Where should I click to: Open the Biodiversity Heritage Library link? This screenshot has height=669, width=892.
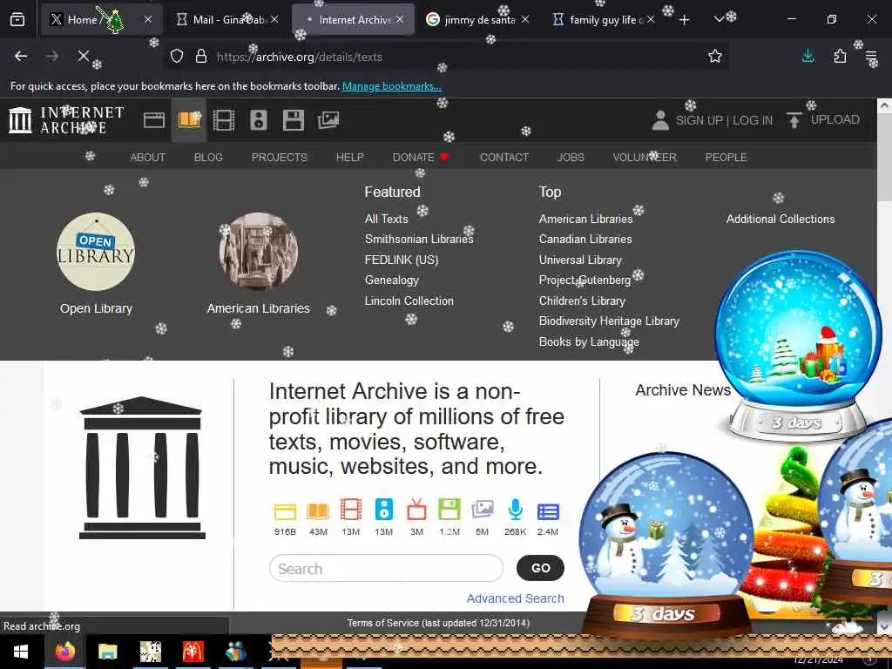click(609, 321)
